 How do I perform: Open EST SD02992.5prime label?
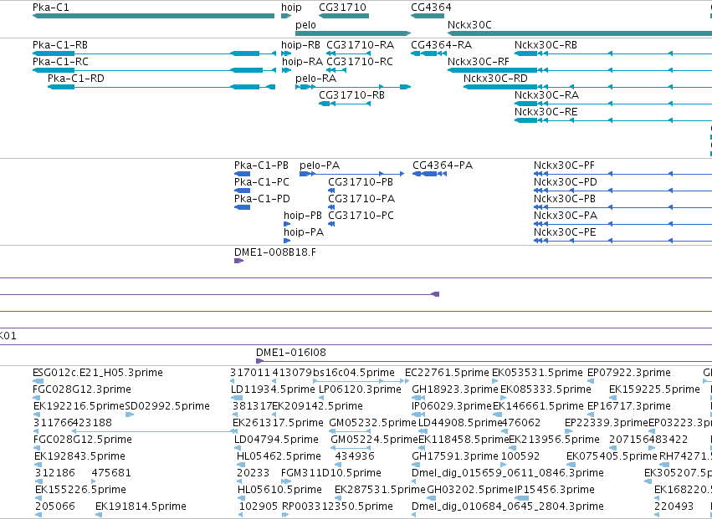point(167,406)
